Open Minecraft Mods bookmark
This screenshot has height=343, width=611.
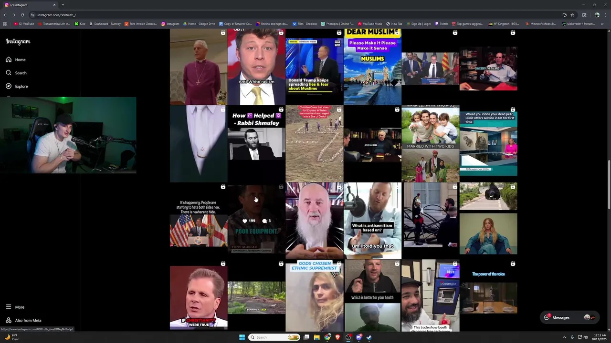click(x=541, y=24)
